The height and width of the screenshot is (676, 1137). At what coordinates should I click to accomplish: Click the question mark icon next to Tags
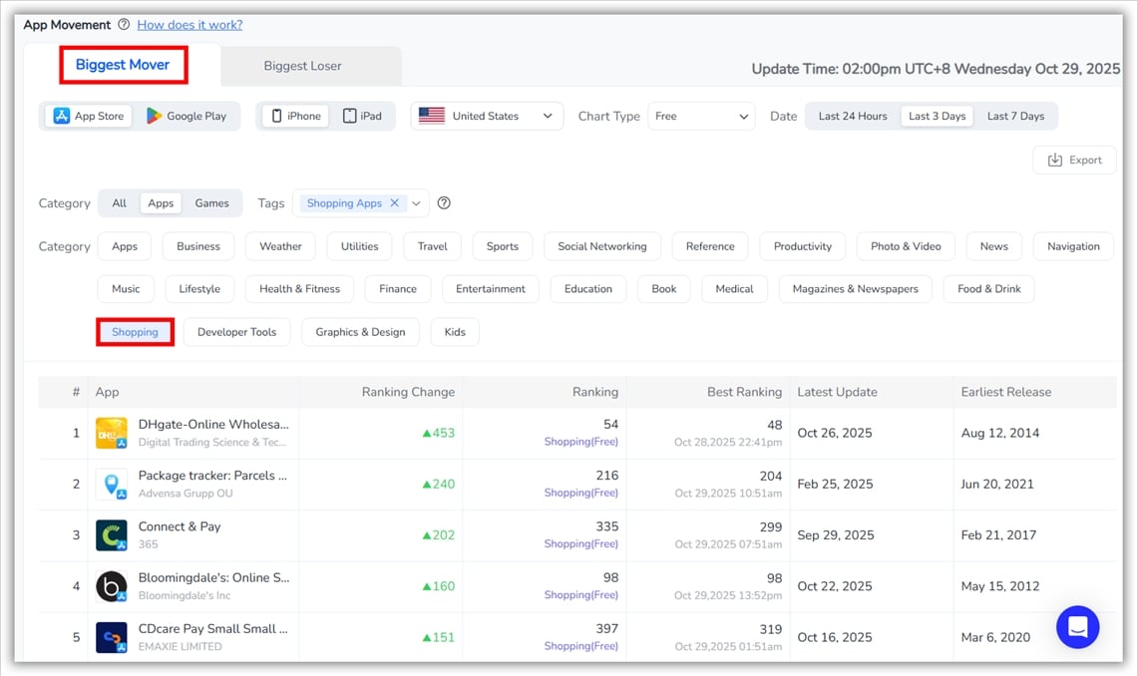click(x=445, y=203)
